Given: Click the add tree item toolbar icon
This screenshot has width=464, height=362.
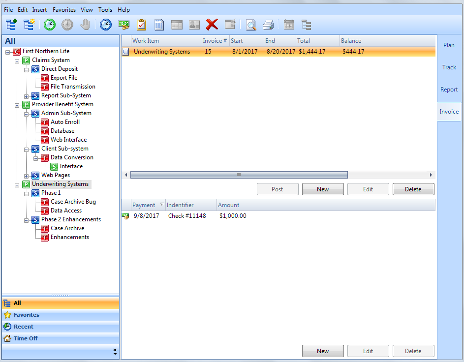Looking at the screenshot, I should [11, 25].
